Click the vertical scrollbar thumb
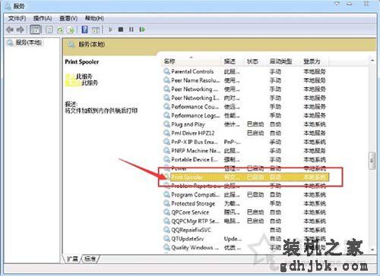Viewport: 380px width, 276px height. tap(372, 160)
